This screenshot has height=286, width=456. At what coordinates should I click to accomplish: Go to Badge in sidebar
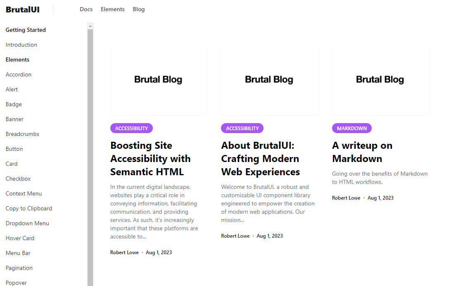coord(14,104)
